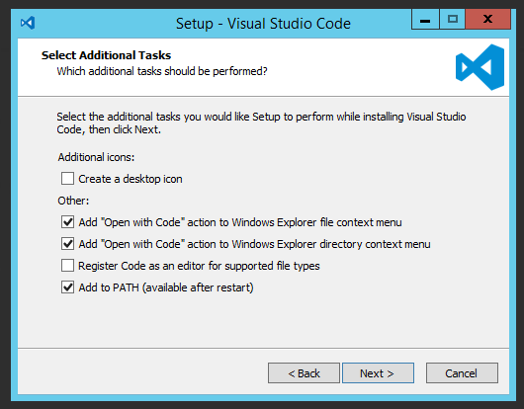The image size is (524, 409).
Task: Click the (available after restart) label text
Action: [x=198, y=287]
